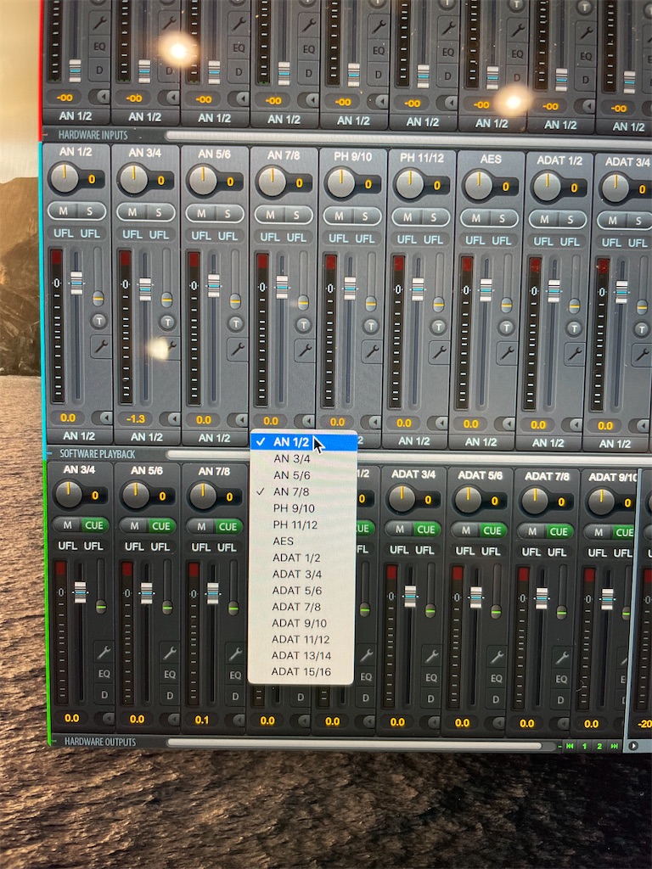Go to page 2 button
The image size is (652, 869).
pos(599,746)
